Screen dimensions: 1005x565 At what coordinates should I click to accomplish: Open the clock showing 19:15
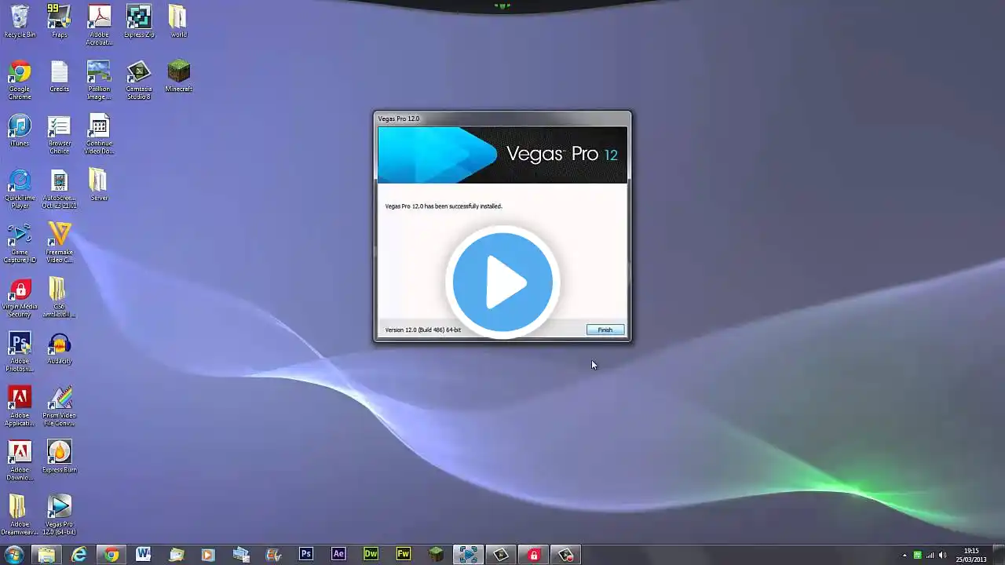click(971, 555)
